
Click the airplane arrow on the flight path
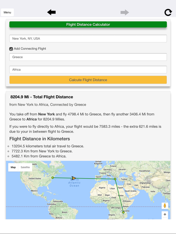pos(74,178)
